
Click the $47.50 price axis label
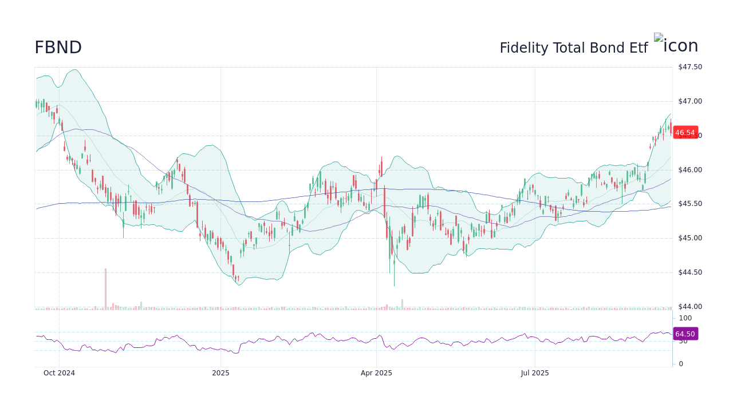(689, 66)
